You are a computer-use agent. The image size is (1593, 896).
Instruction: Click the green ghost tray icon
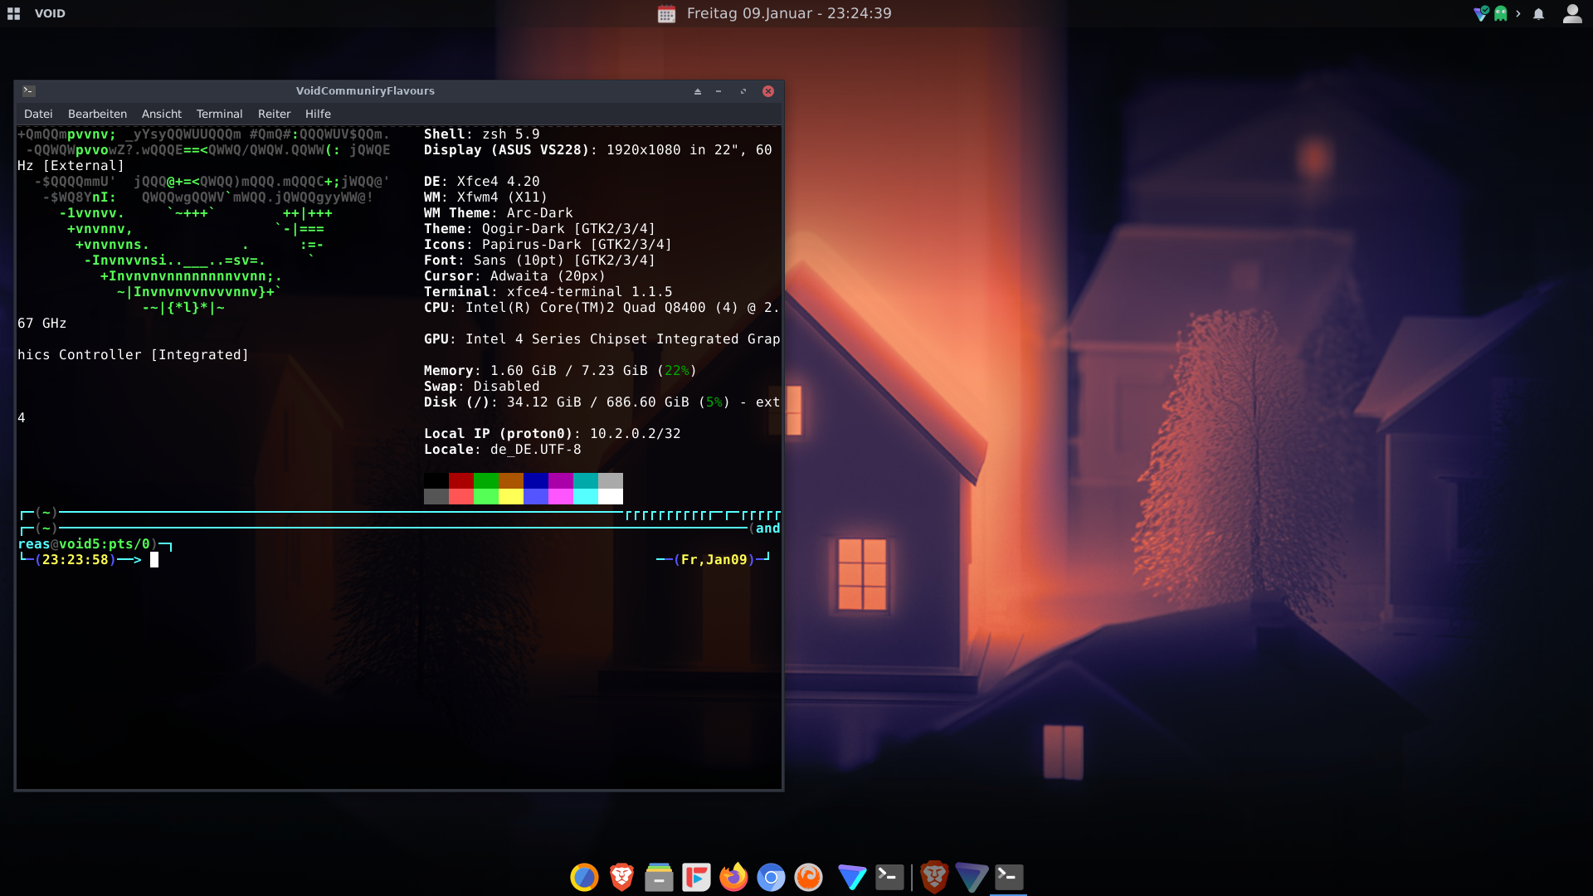pyautogui.click(x=1501, y=13)
